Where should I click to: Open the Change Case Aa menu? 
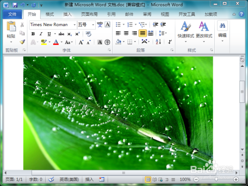pos(68,43)
